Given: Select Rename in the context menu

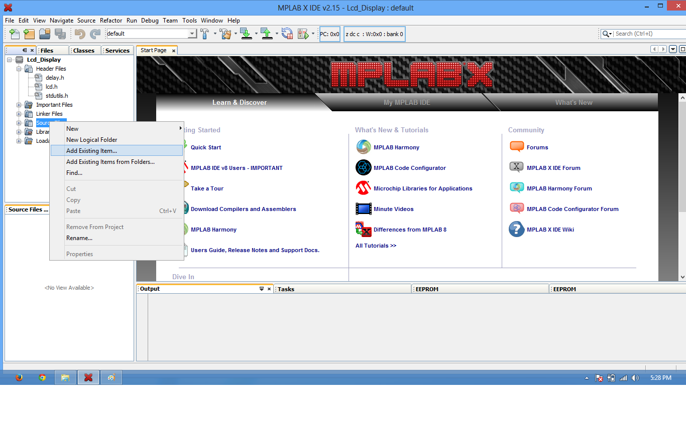Looking at the screenshot, I should 117,238.
